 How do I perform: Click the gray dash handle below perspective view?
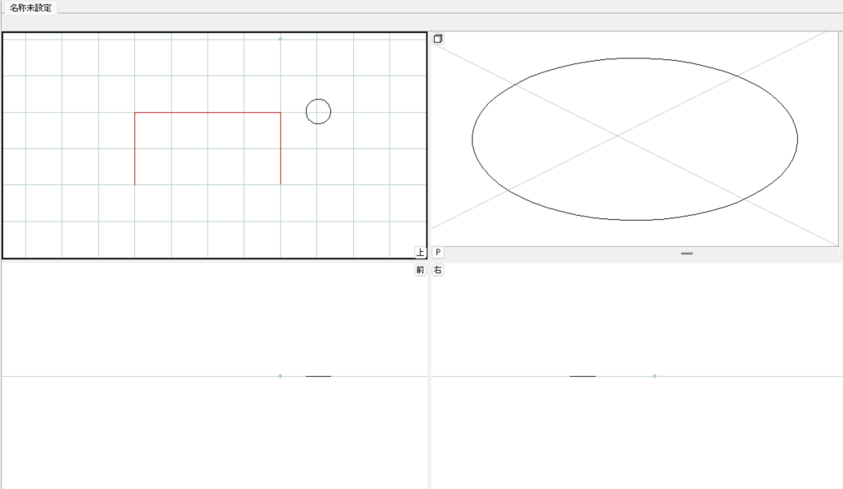click(x=687, y=254)
